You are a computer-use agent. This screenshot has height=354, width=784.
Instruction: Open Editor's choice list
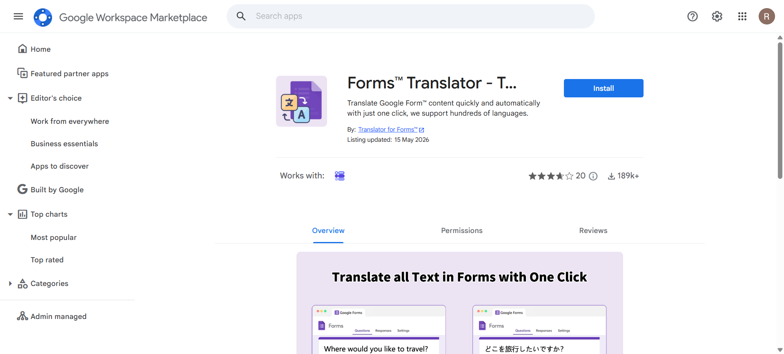[x=56, y=98]
